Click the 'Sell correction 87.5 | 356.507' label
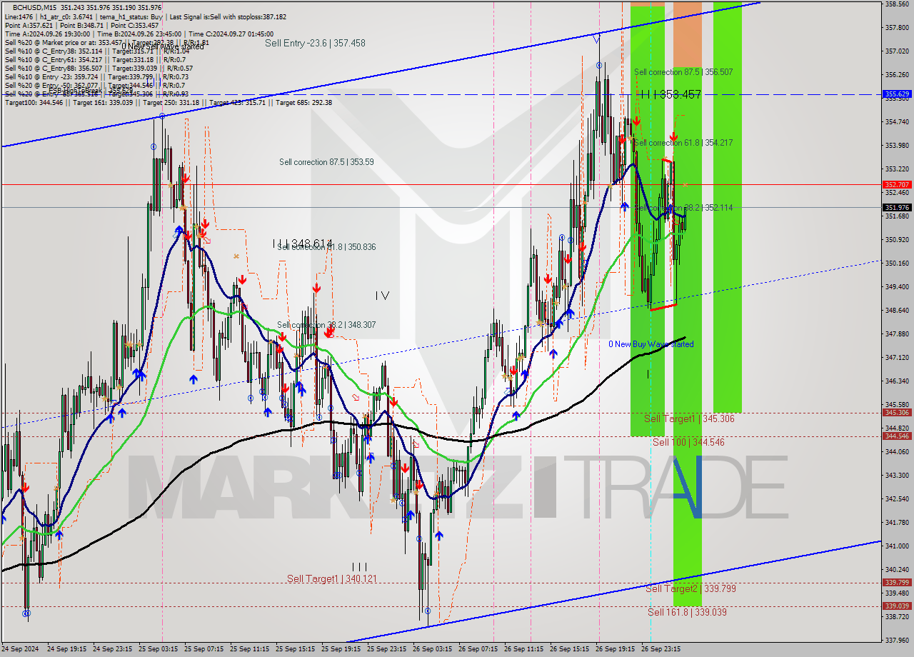This screenshot has height=657, width=914. click(x=683, y=72)
